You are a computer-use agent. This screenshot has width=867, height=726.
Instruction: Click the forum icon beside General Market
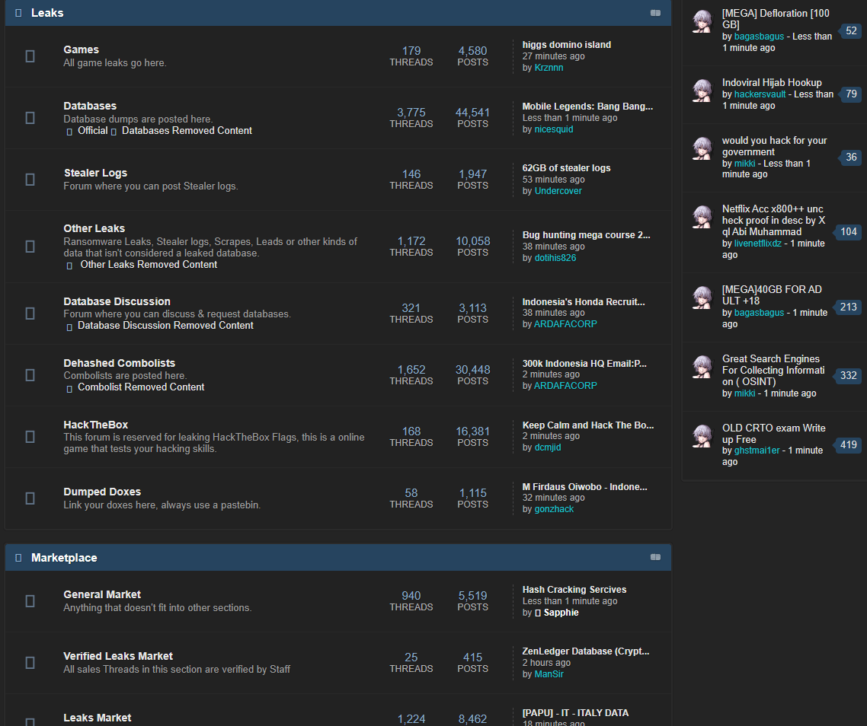(x=30, y=601)
